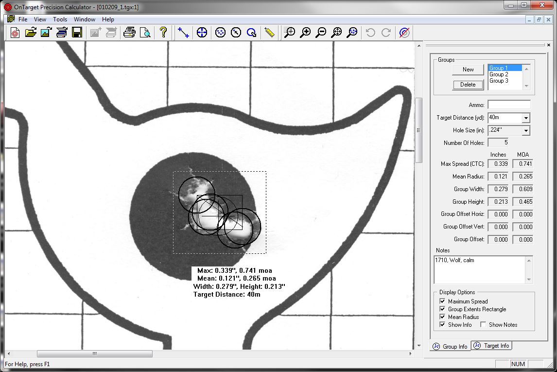Viewport: 557px width, 372px height.
Task: Open the Tools menu
Action: [60, 19]
